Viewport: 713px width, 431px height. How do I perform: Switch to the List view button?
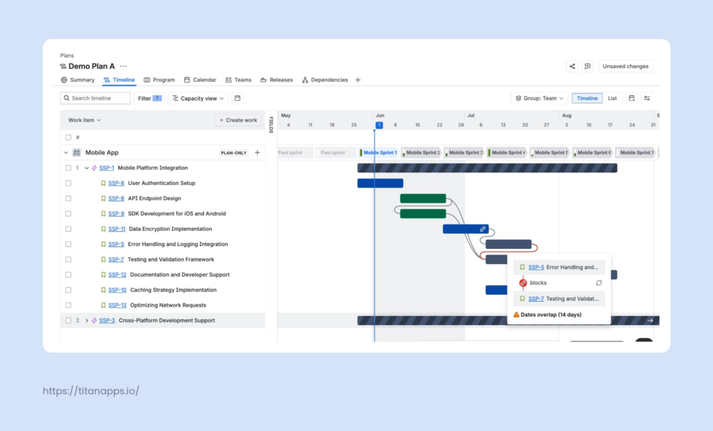click(x=612, y=98)
